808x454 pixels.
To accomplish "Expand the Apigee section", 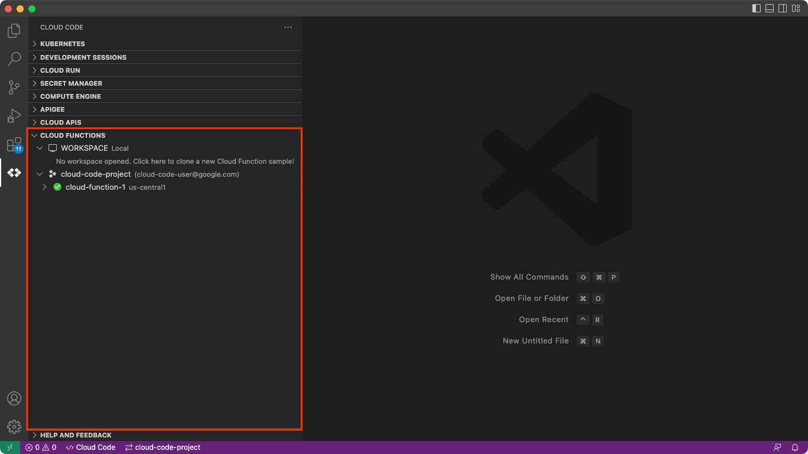I will click(165, 109).
